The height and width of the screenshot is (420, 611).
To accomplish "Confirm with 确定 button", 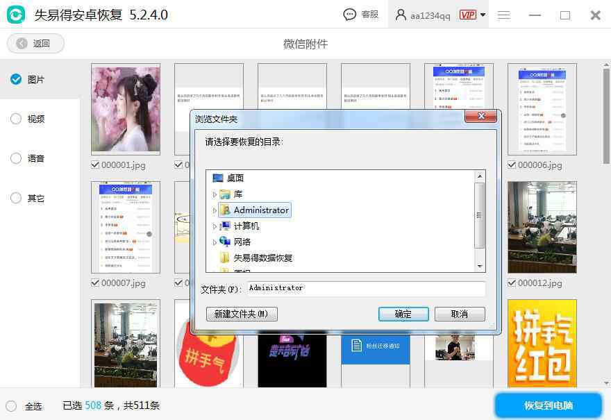I will click(x=403, y=314).
